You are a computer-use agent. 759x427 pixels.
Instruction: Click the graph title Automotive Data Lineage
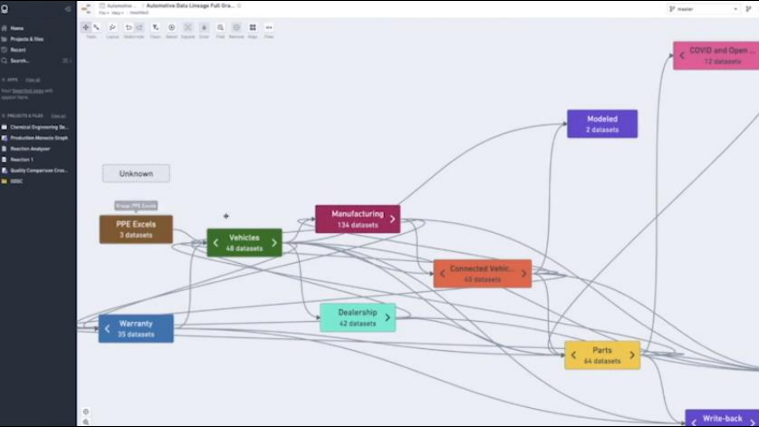coord(190,6)
